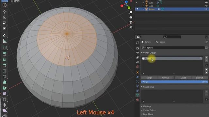Expand the UV Maps panel
The image size is (209, 117).
coord(142,106)
